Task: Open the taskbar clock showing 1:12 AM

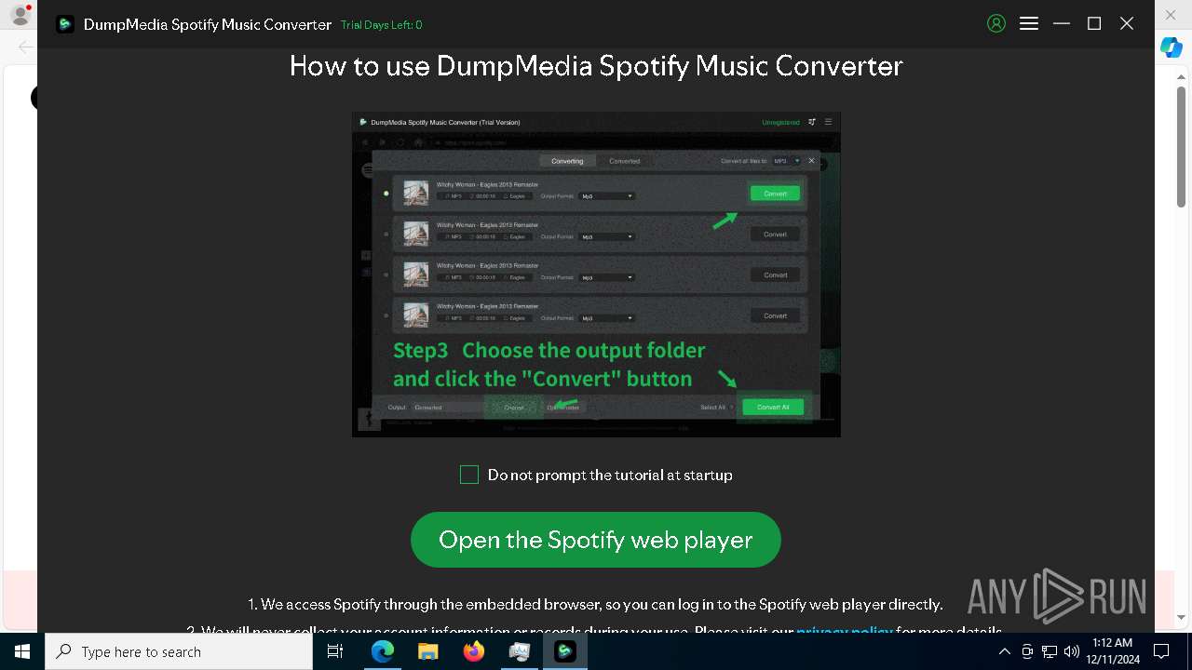Action: click(x=1115, y=651)
